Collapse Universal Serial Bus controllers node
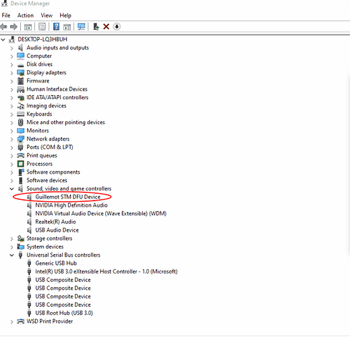 [11, 255]
